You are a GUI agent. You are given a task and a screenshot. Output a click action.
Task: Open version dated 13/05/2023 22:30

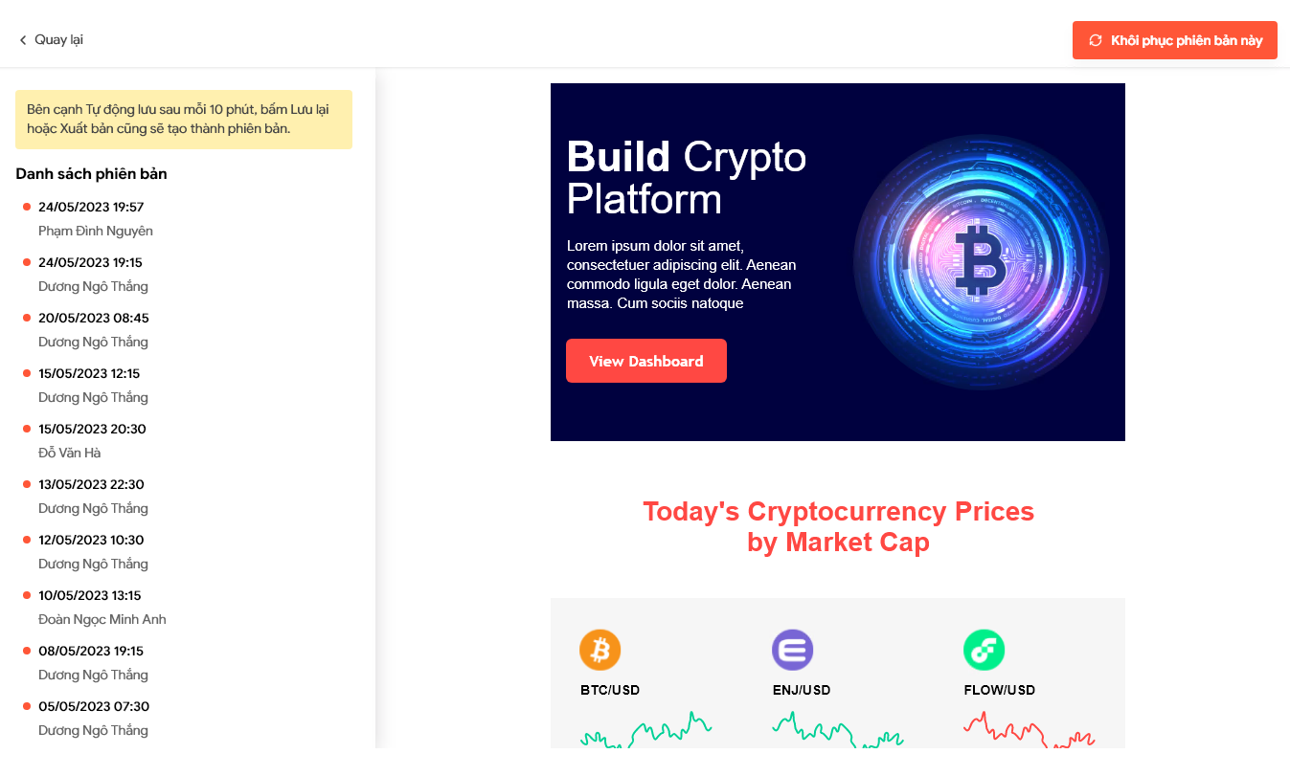94,496
